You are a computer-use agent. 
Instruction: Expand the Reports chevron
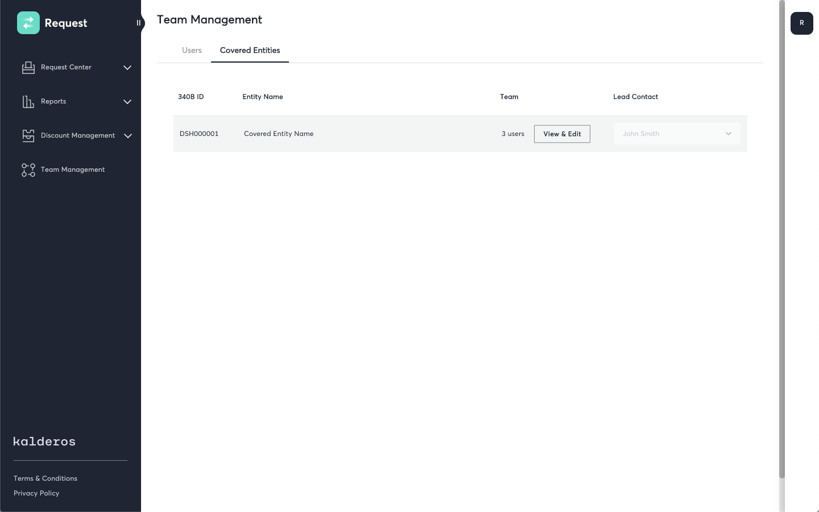(x=127, y=102)
